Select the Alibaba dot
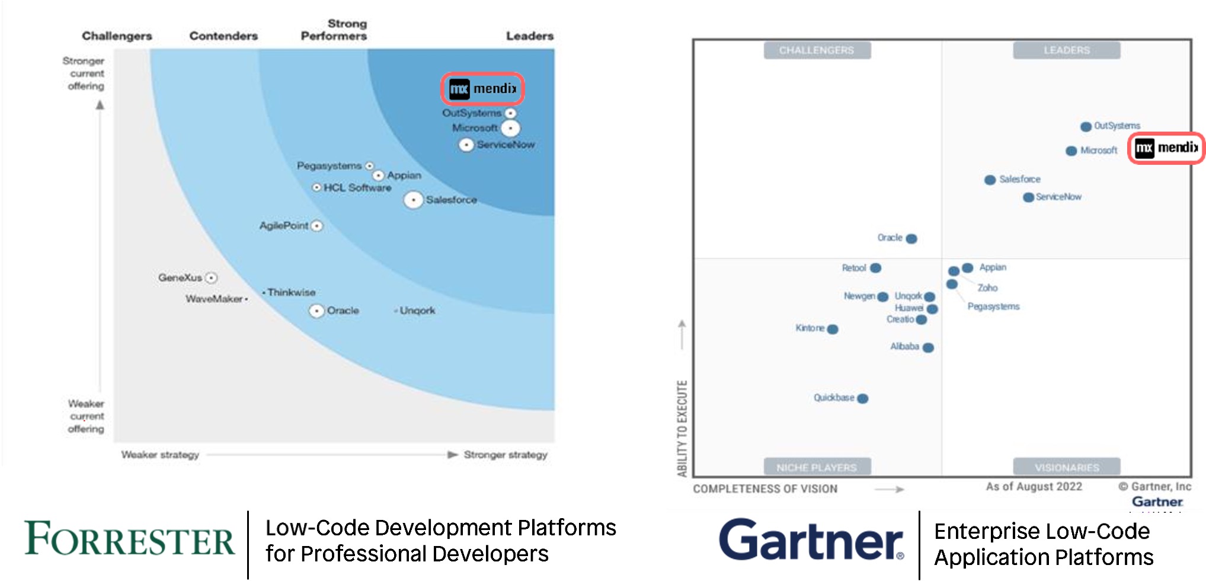Viewport: 1206px width, 581px height. [928, 348]
